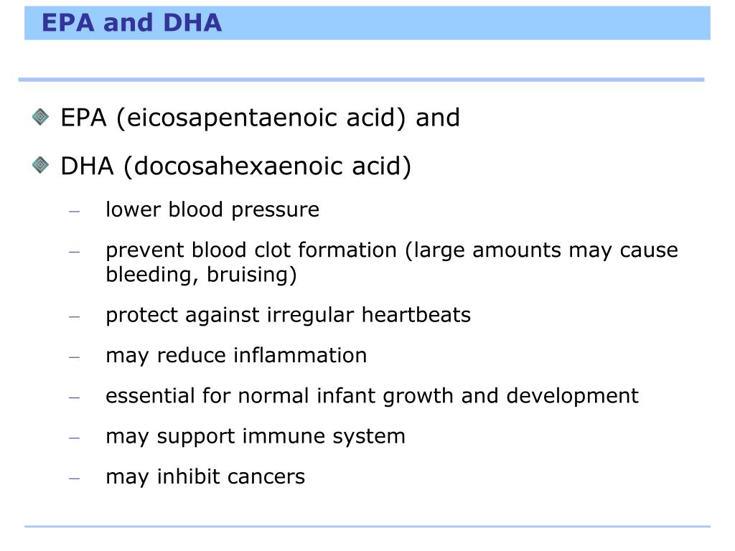Select the 'lower blood pressure' line
Viewport: 735px width, 551px height.
(x=212, y=209)
